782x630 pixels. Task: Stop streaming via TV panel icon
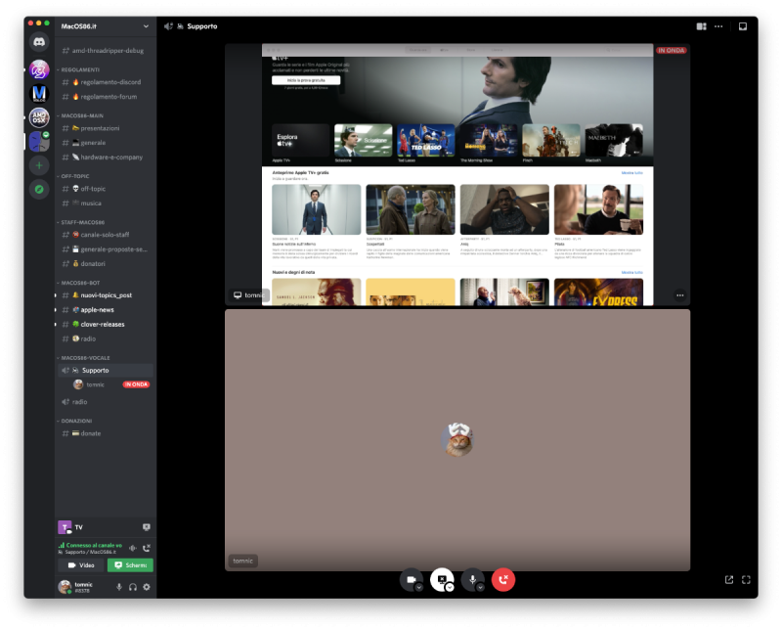pos(146,527)
